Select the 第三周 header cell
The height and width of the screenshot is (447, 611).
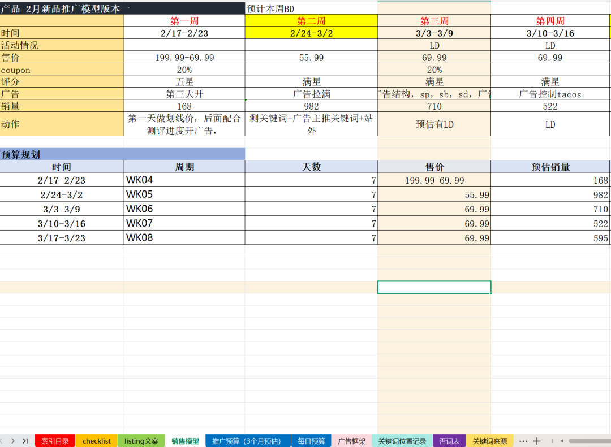pyautogui.click(x=434, y=21)
